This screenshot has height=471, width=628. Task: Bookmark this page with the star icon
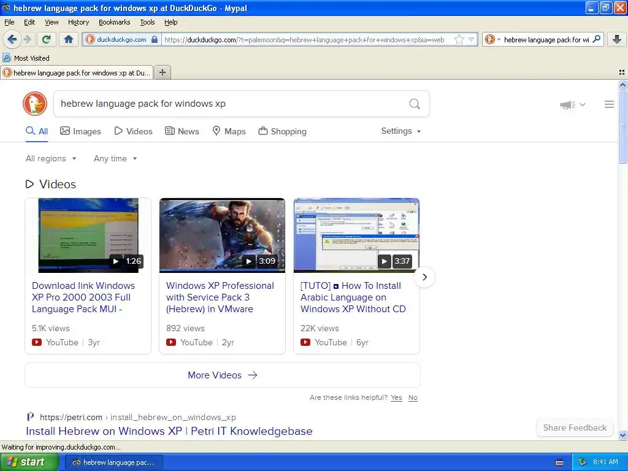point(459,39)
